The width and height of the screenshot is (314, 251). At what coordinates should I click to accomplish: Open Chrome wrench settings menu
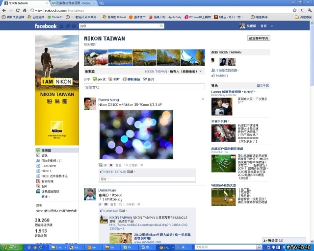(310, 10)
